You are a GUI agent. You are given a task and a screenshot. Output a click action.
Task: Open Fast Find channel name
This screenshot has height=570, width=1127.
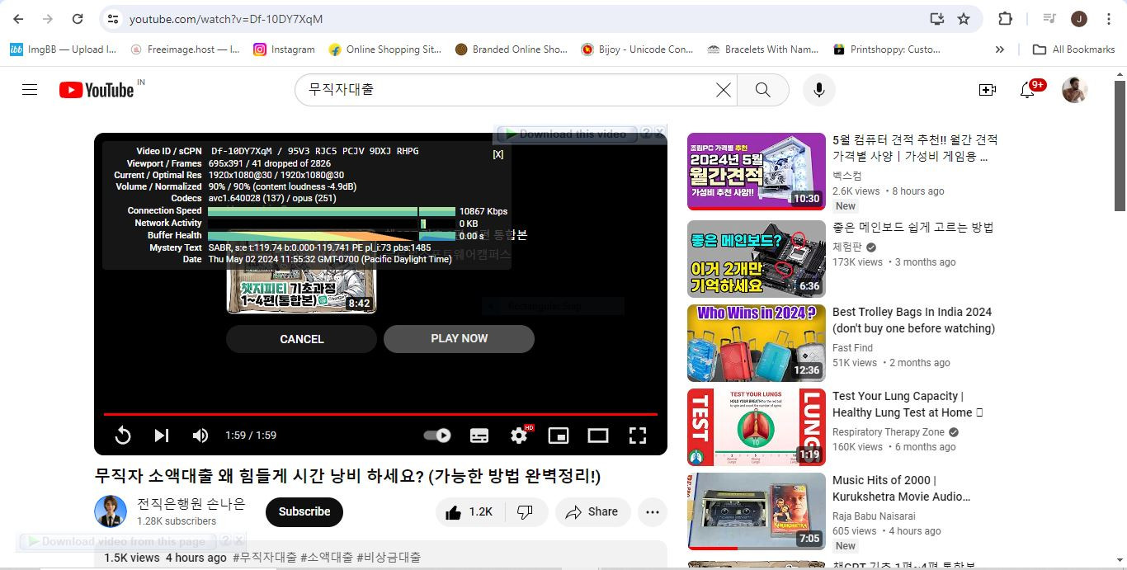coord(852,348)
